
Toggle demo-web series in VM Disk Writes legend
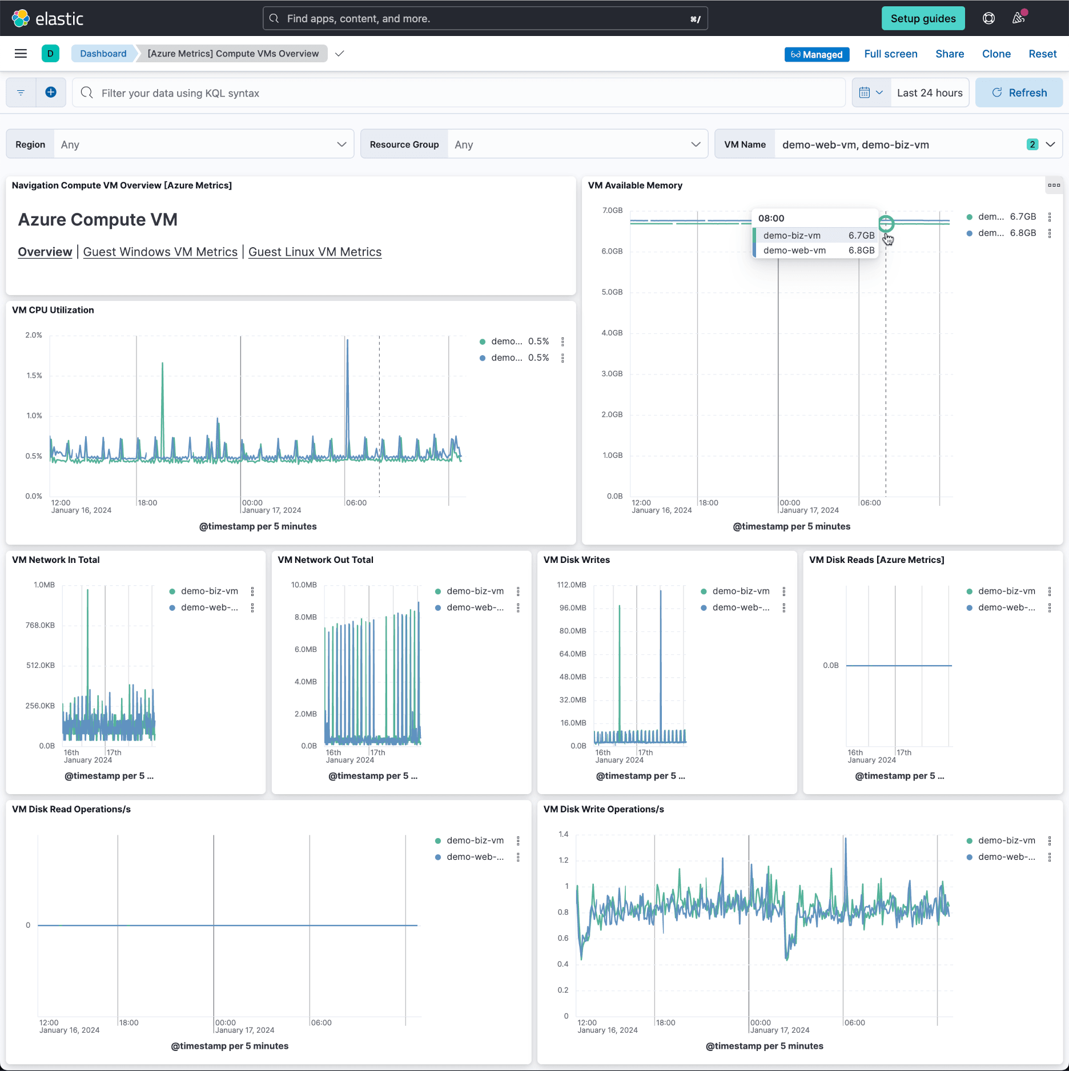pos(741,608)
